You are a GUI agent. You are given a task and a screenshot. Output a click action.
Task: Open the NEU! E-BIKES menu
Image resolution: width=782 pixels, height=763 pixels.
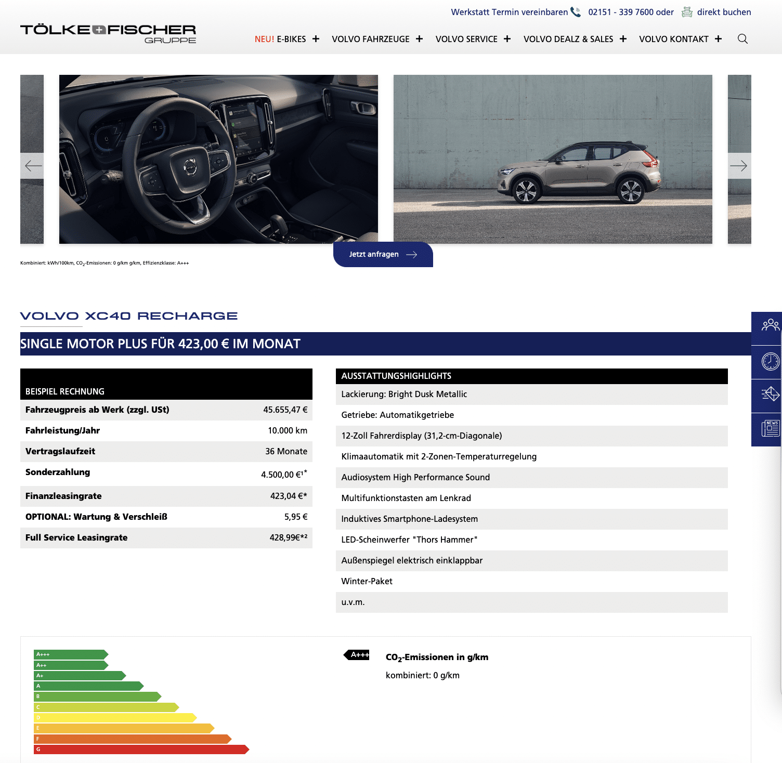coord(280,39)
